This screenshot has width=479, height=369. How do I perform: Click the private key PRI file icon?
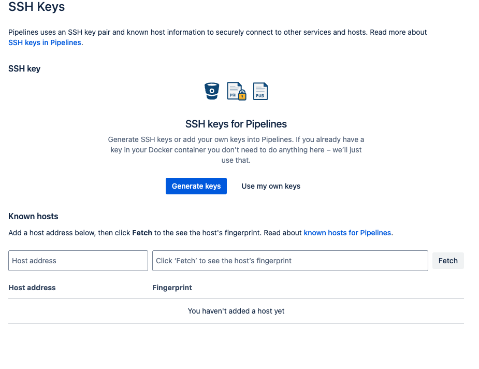[237, 91]
